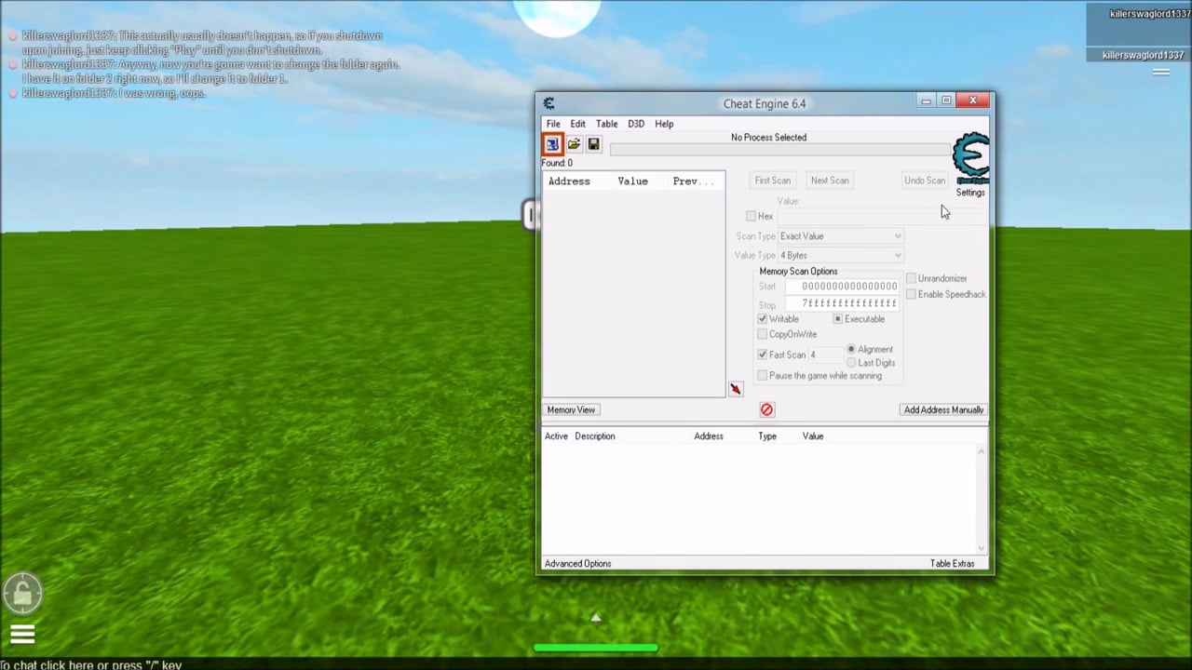The width and height of the screenshot is (1192, 670).
Task: Click the Type column header in address table
Action: 767,436
